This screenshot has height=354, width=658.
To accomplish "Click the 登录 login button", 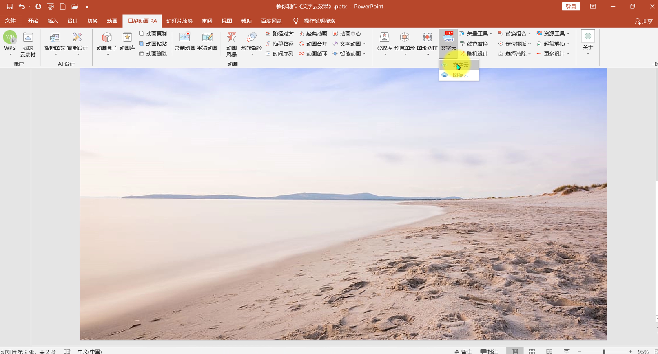I will coord(571,7).
